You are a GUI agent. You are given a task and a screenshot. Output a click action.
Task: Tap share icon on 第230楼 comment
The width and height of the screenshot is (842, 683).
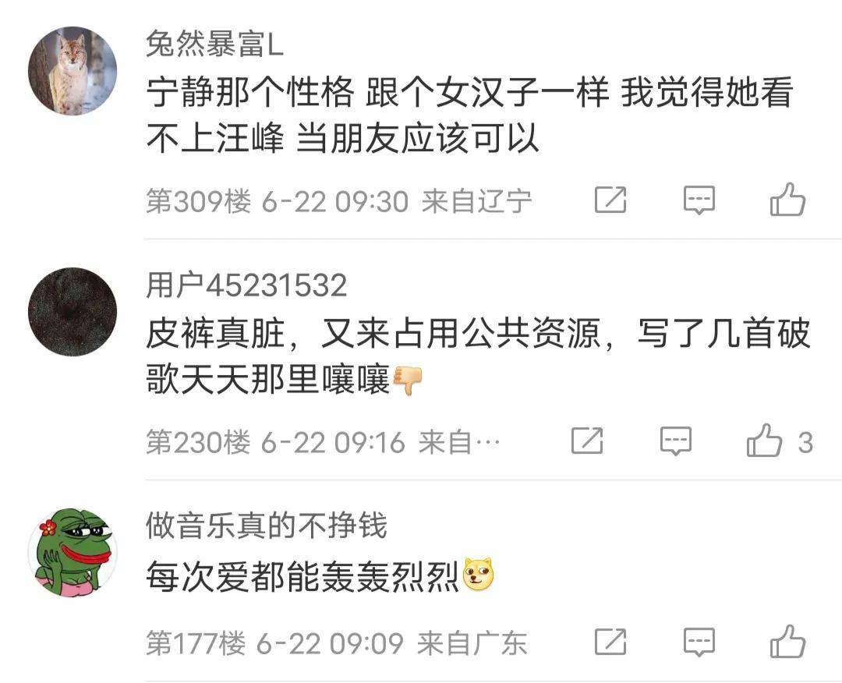(587, 441)
